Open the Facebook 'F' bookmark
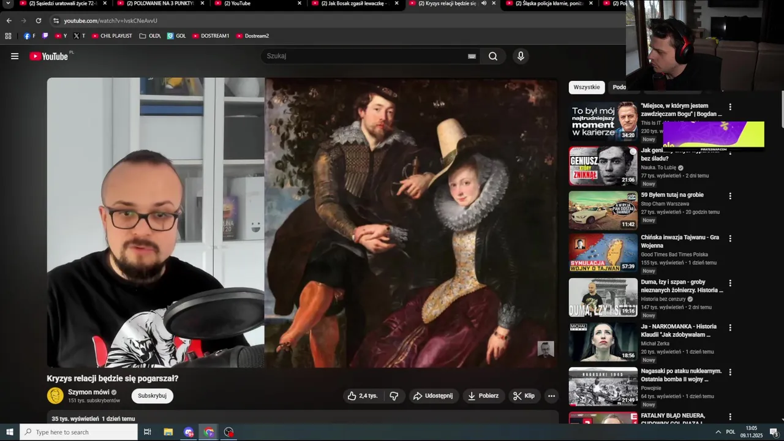The image size is (784, 441). (29, 36)
